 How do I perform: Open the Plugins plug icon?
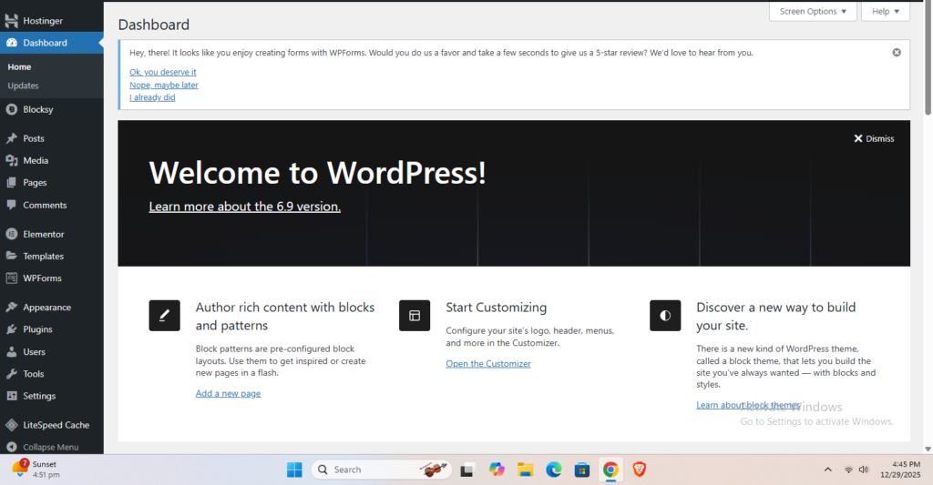[11, 329]
